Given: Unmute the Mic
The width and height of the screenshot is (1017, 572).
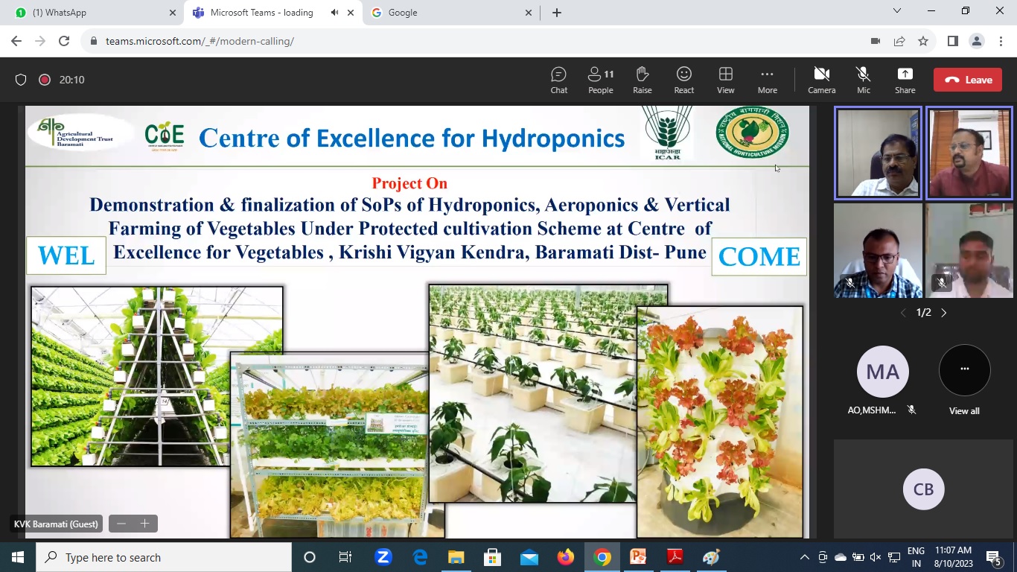Looking at the screenshot, I should 863,80.
